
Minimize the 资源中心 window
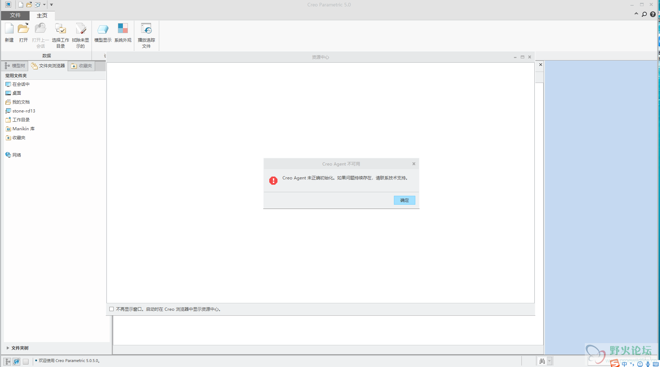click(515, 57)
